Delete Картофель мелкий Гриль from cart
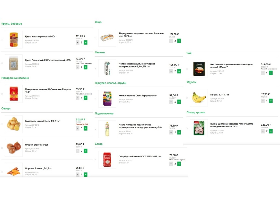 (x=2, y=124)
